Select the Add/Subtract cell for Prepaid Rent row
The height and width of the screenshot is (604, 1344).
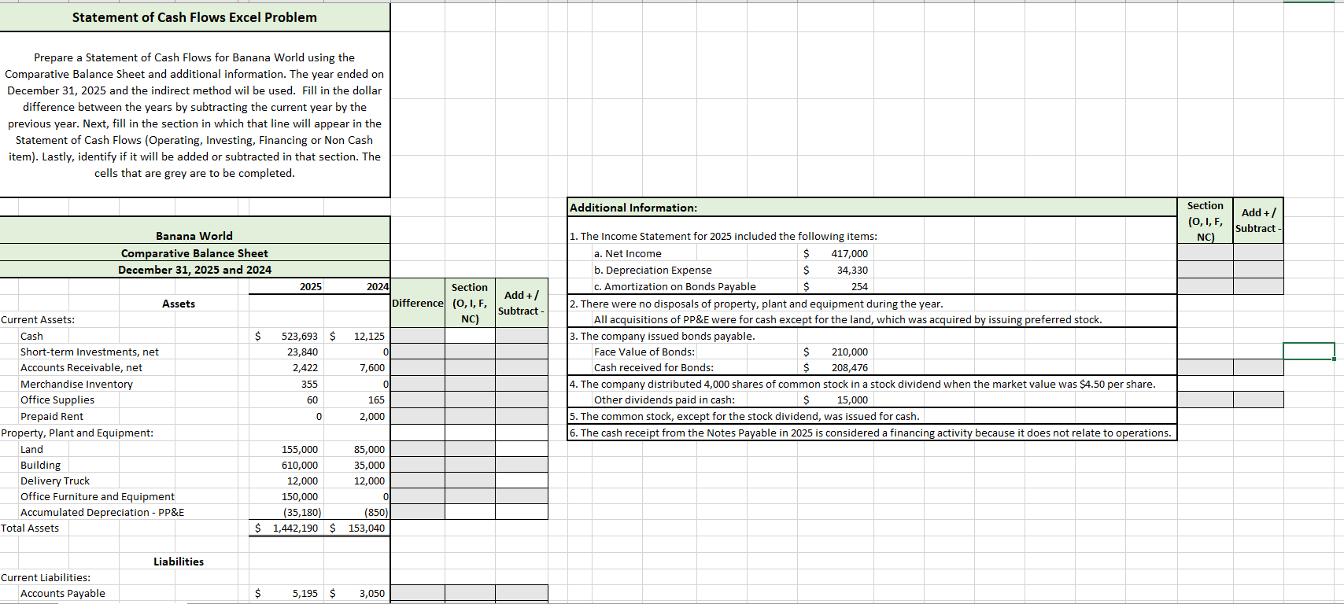[522, 416]
